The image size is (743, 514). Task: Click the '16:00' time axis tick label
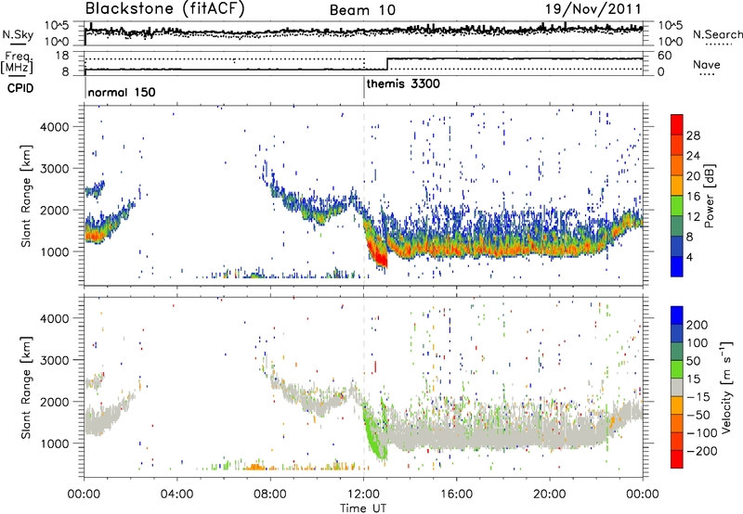coord(456,495)
